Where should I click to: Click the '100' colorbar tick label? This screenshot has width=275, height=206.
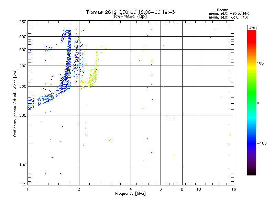(260, 63)
